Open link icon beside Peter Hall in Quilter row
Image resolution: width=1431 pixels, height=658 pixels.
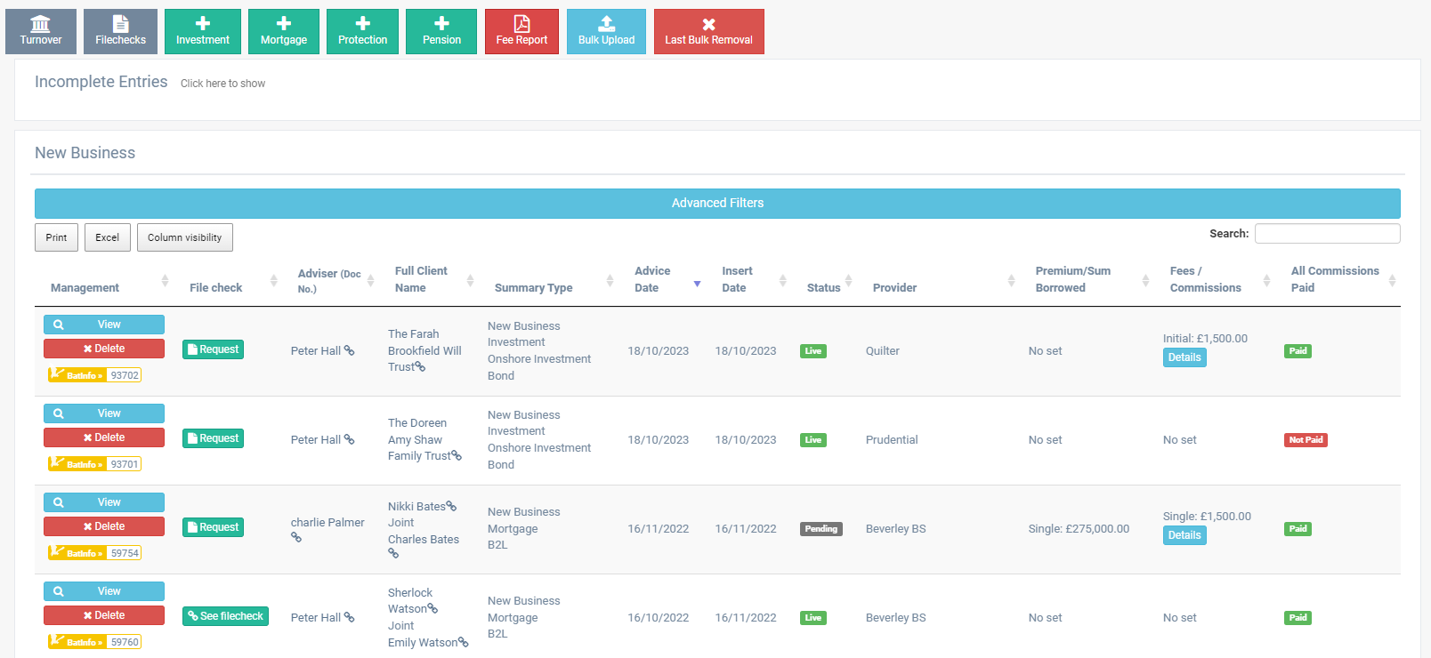click(349, 350)
